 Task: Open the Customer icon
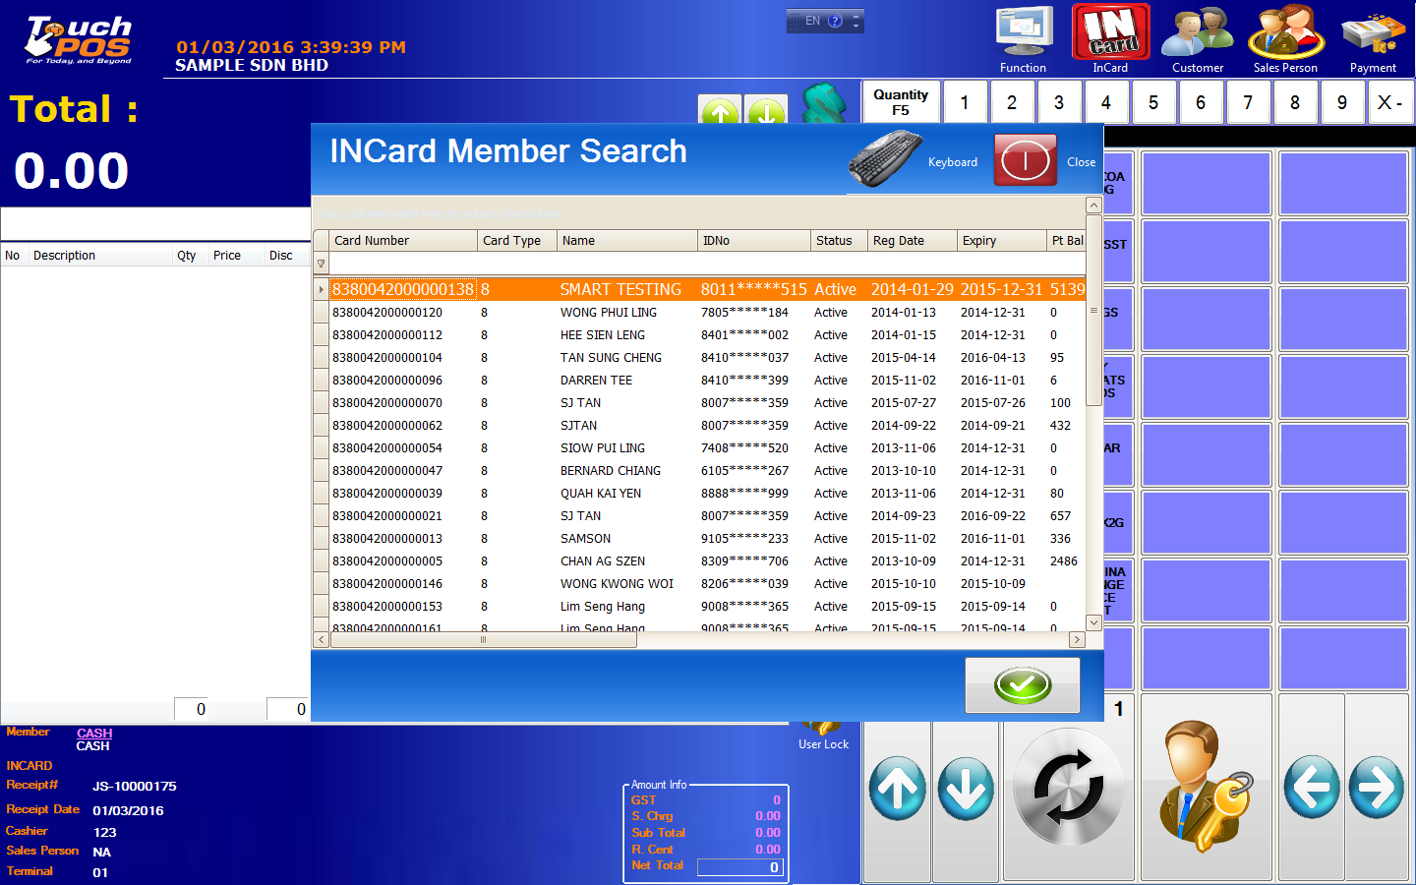[x=1198, y=39]
